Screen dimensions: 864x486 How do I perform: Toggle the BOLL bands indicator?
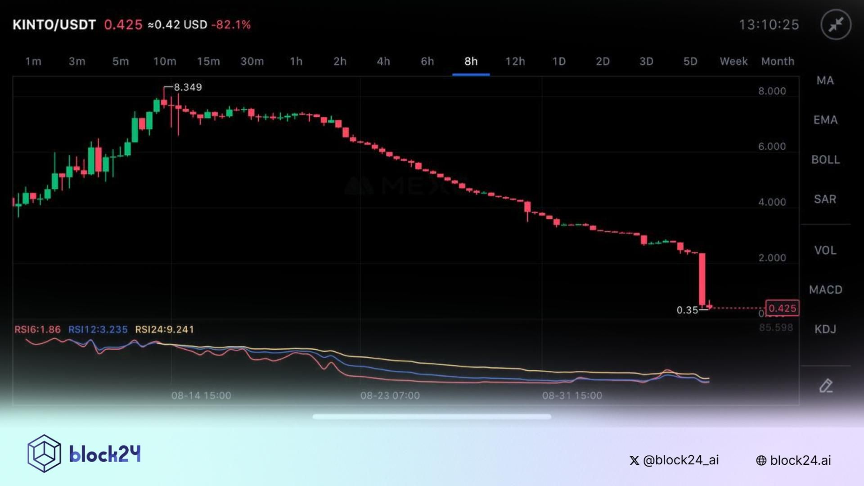pos(825,159)
